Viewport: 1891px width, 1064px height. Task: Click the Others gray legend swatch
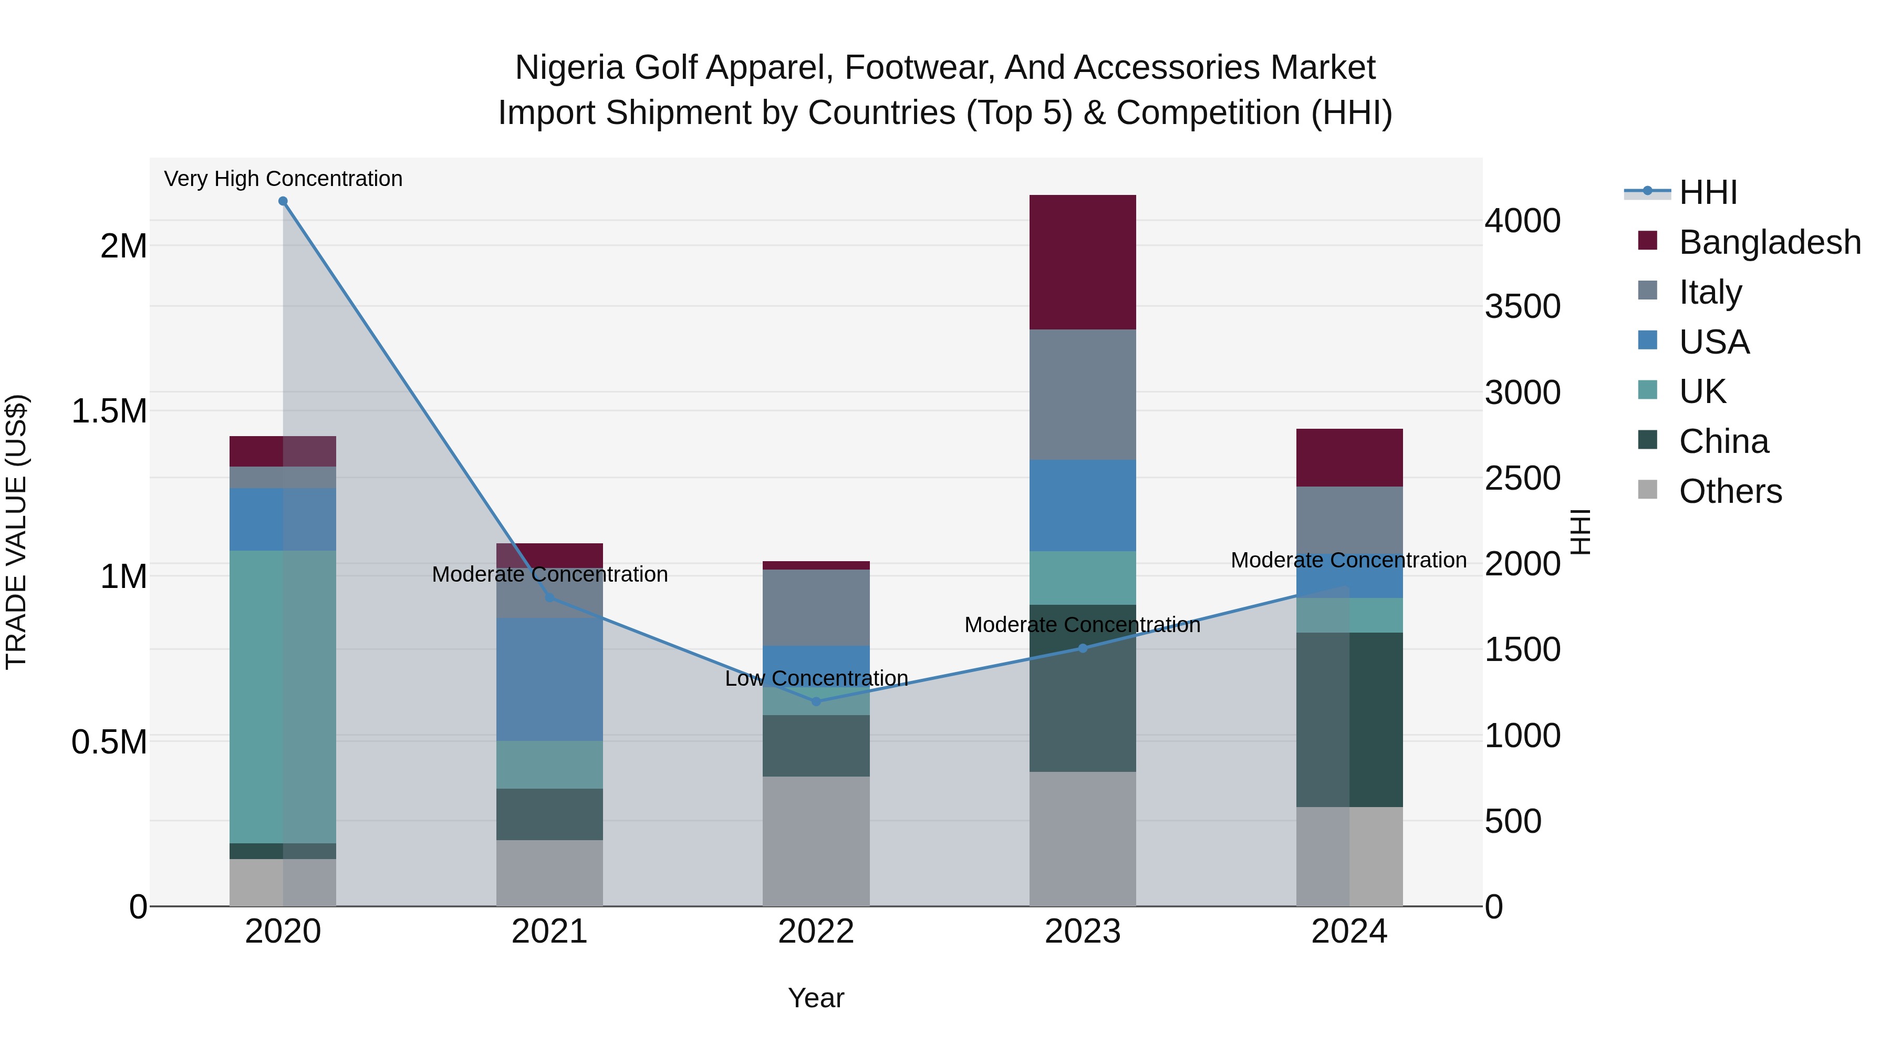pyautogui.click(x=1647, y=489)
